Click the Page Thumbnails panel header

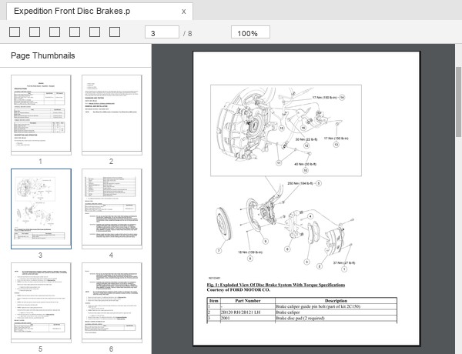[42, 55]
